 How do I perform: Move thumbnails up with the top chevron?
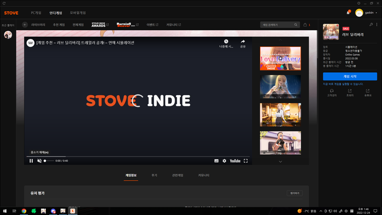coord(281,40)
